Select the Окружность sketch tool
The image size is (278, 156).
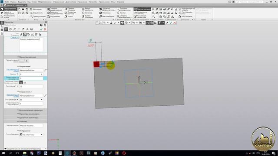pos(36,13)
